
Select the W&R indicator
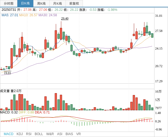[50, 134]
